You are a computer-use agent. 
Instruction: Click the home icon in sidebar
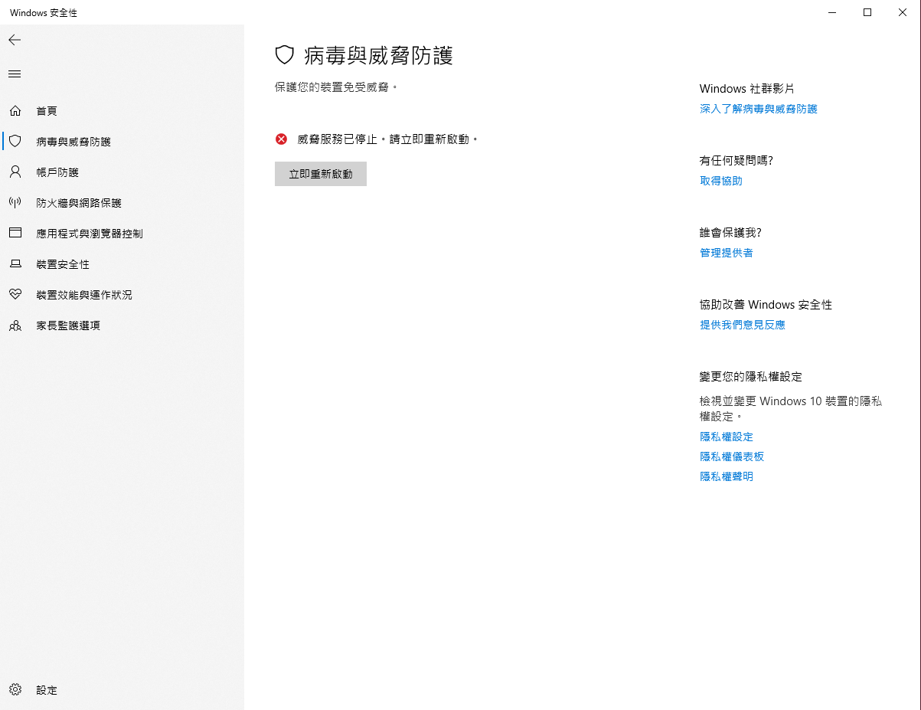(15, 111)
